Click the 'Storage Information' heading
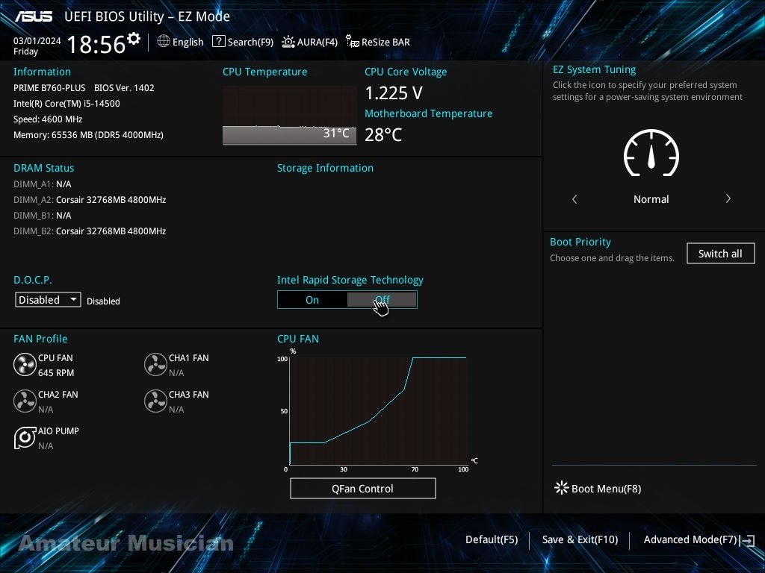Viewport: 765px width, 573px height. (x=326, y=168)
